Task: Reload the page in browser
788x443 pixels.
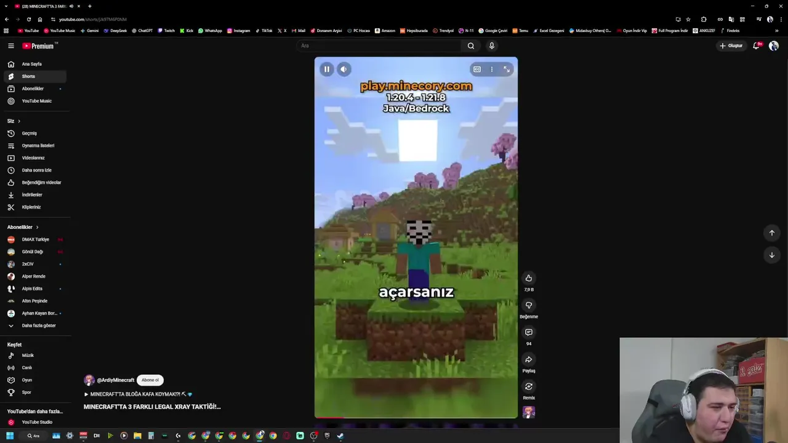Action: 28,19
